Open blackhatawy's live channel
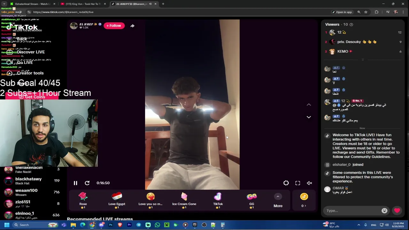This screenshot has height=230, width=409. [32, 181]
